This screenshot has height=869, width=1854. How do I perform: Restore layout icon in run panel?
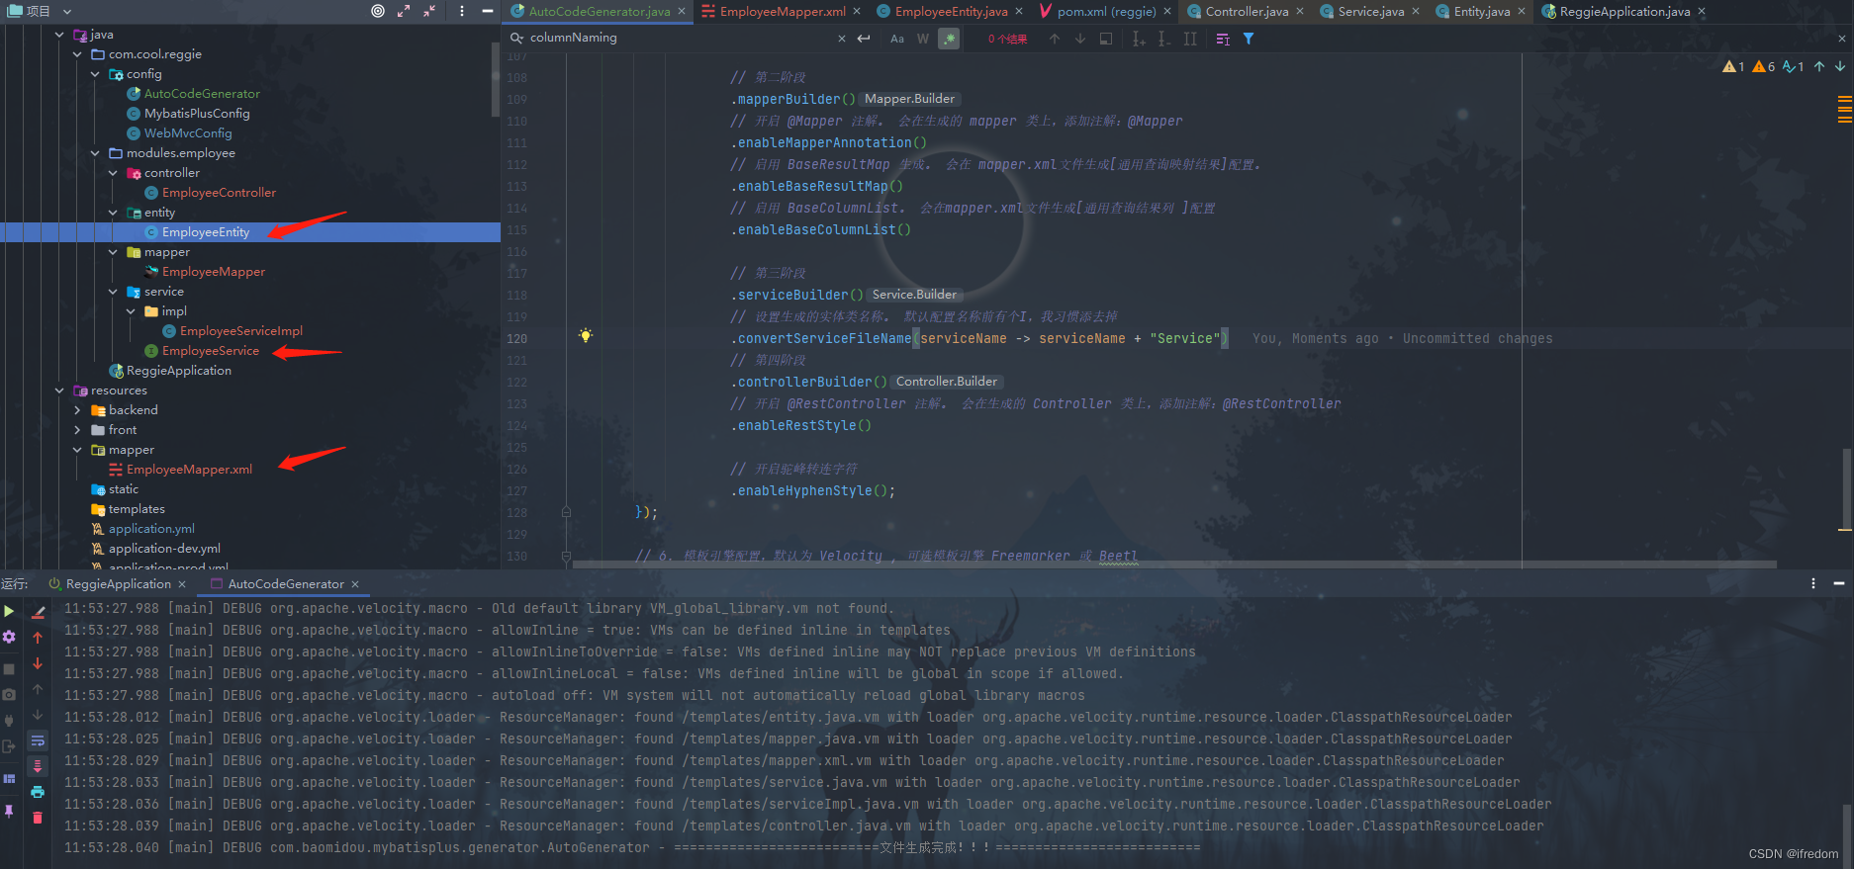click(9, 779)
